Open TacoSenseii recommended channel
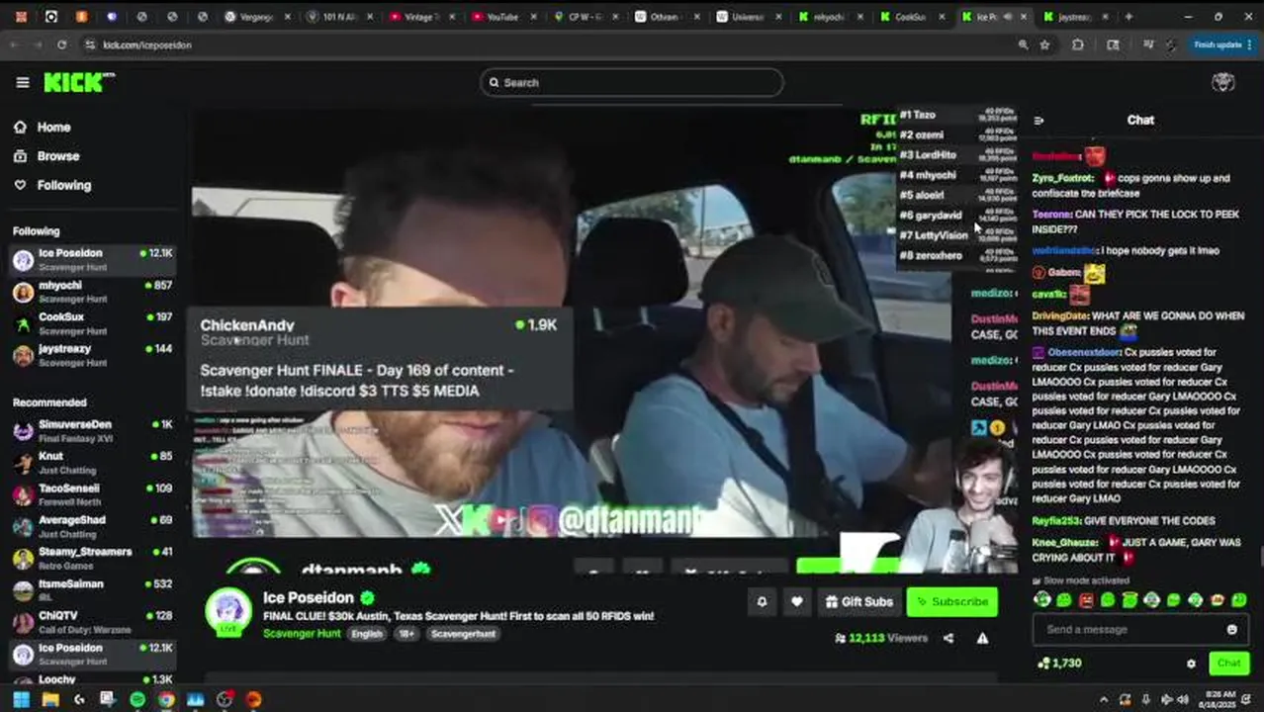The width and height of the screenshot is (1264, 712). [x=93, y=494]
